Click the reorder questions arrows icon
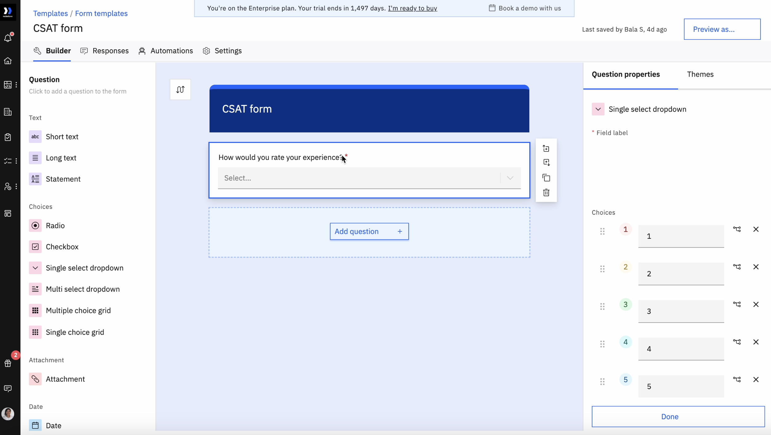Screen dimensions: 771x435 point(180,89)
